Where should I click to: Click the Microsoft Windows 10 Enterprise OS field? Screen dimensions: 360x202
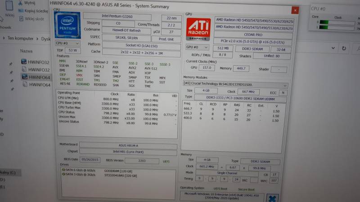[x=222, y=196]
